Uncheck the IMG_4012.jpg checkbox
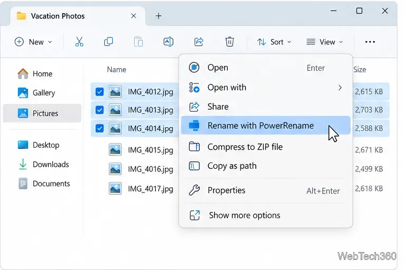The width and height of the screenshot is (405, 270). tap(100, 92)
